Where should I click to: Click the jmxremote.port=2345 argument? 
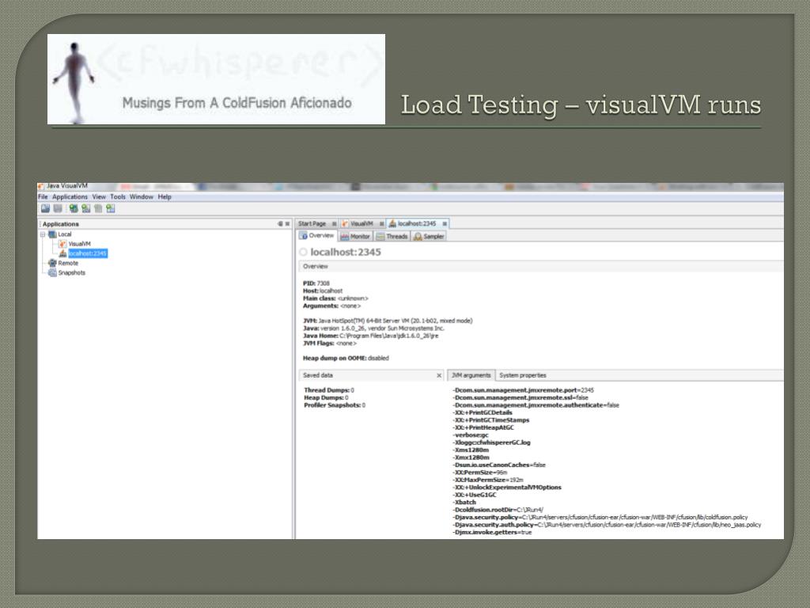(x=524, y=390)
